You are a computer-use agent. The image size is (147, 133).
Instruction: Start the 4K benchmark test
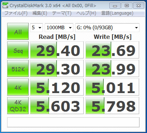(18, 87)
